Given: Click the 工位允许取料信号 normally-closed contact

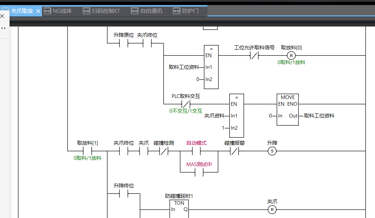Looking at the screenshot, I should [x=254, y=56].
